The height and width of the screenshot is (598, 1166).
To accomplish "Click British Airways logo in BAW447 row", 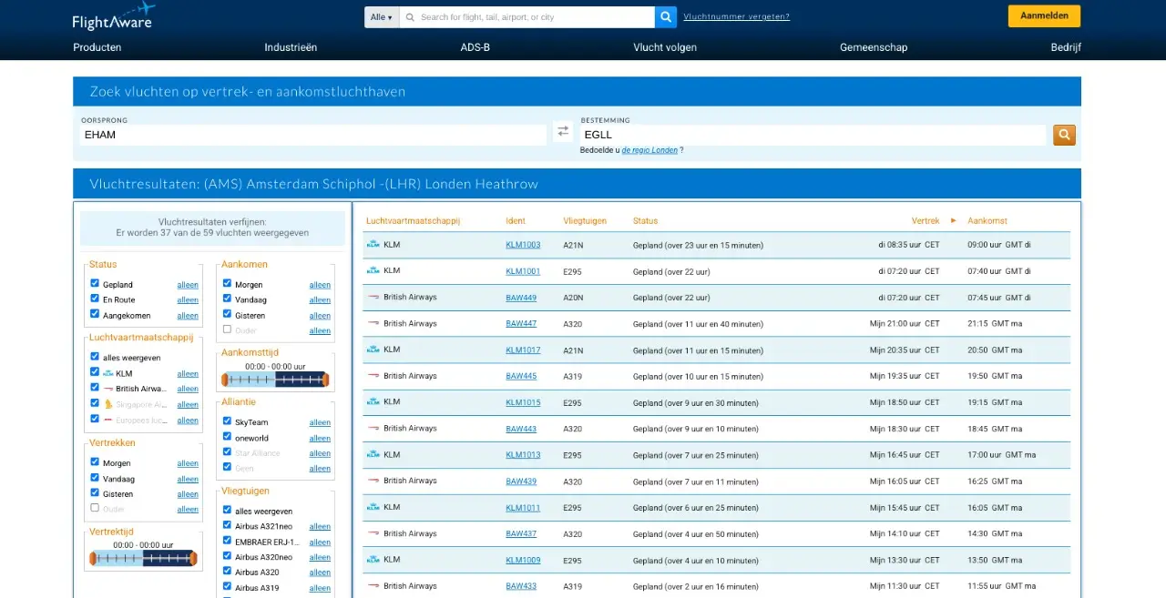I will (x=373, y=323).
